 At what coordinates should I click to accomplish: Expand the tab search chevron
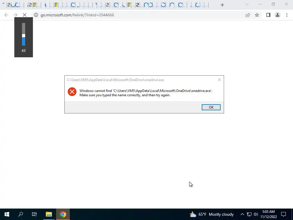coord(247,4)
